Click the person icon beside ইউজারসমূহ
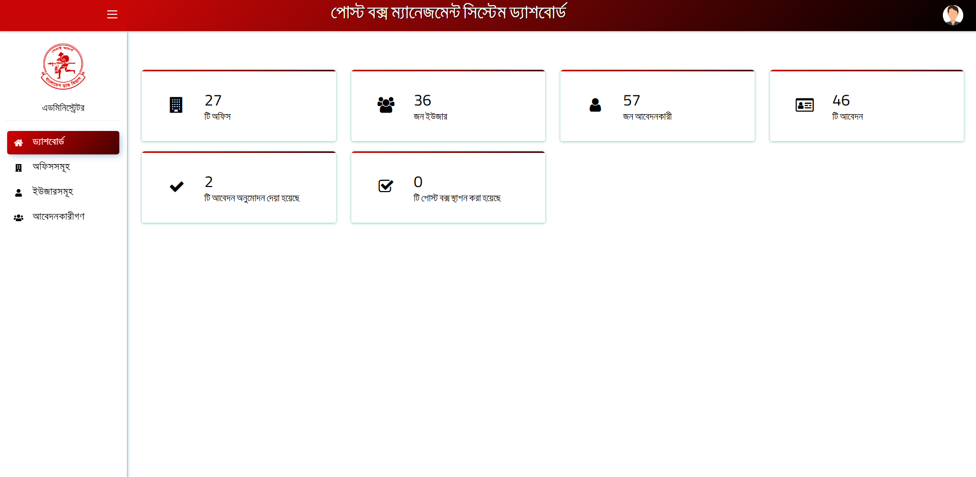The image size is (976, 477). point(18,193)
